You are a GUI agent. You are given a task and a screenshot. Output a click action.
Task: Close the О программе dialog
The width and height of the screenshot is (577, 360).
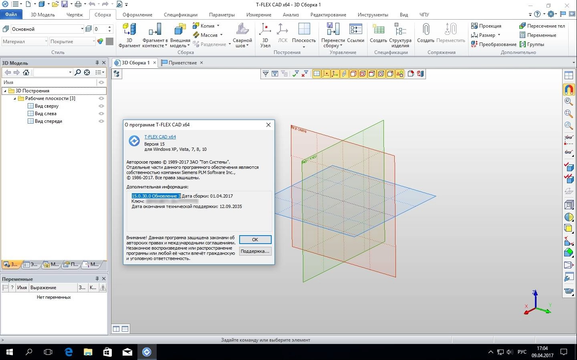[268, 125]
